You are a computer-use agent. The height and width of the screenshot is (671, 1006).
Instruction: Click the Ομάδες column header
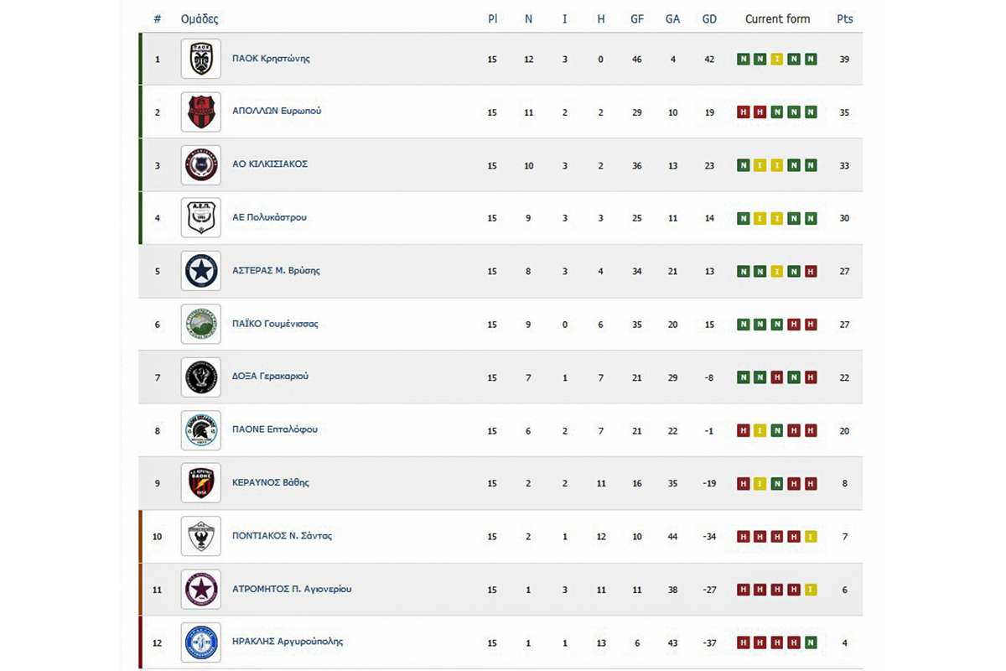click(200, 18)
